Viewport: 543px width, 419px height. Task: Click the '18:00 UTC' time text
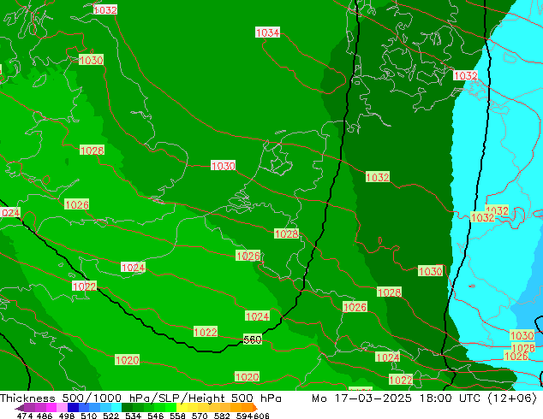[x=451, y=398]
